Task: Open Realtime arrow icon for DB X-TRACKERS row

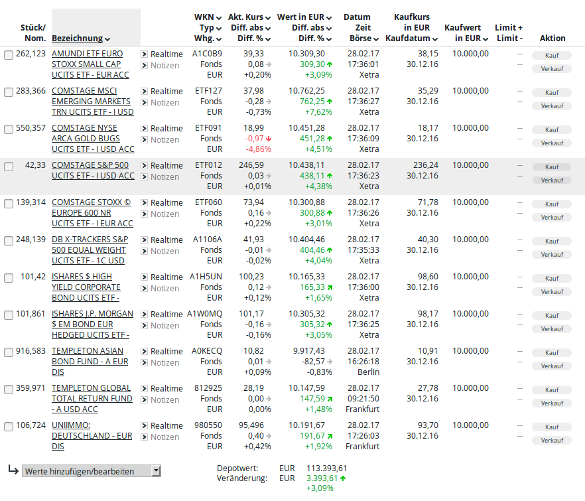Action: tap(144, 240)
